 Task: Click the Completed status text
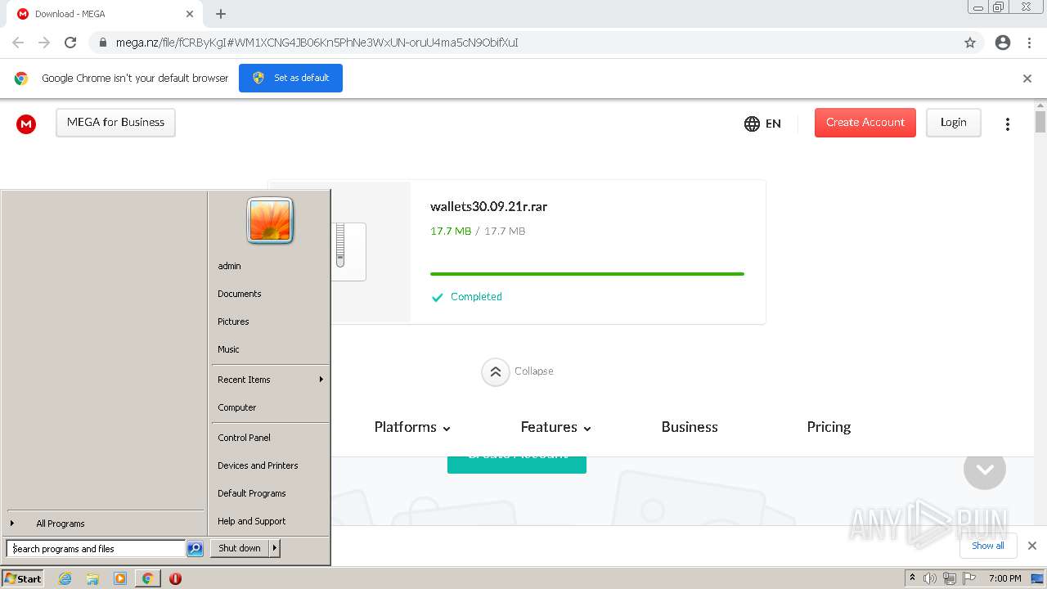point(476,297)
